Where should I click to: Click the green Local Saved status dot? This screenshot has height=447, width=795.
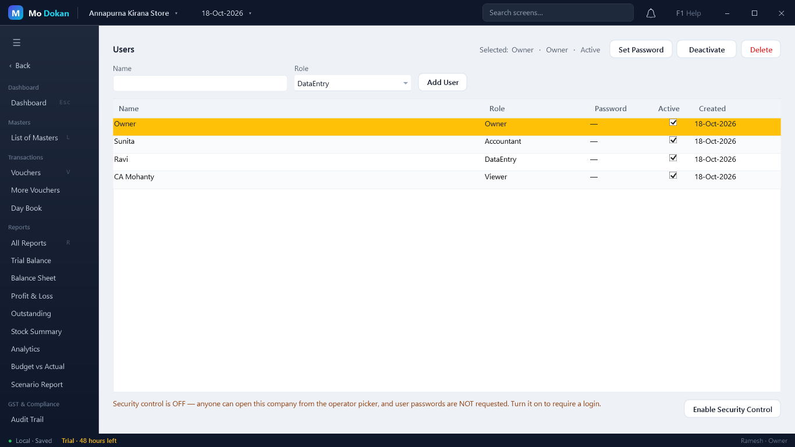(10, 441)
